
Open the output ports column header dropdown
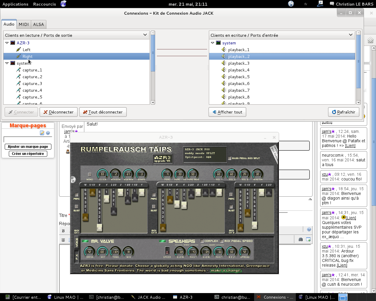[145, 35]
